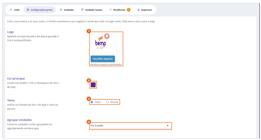Select the Claro theme radio button

pyautogui.click(x=92, y=102)
